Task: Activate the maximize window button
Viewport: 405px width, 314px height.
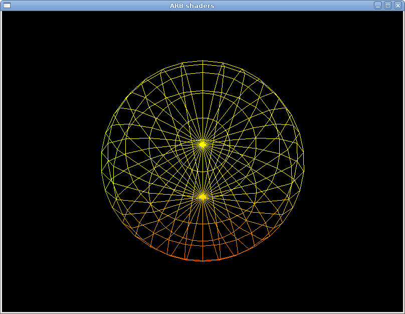Action: [x=388, y=5]
